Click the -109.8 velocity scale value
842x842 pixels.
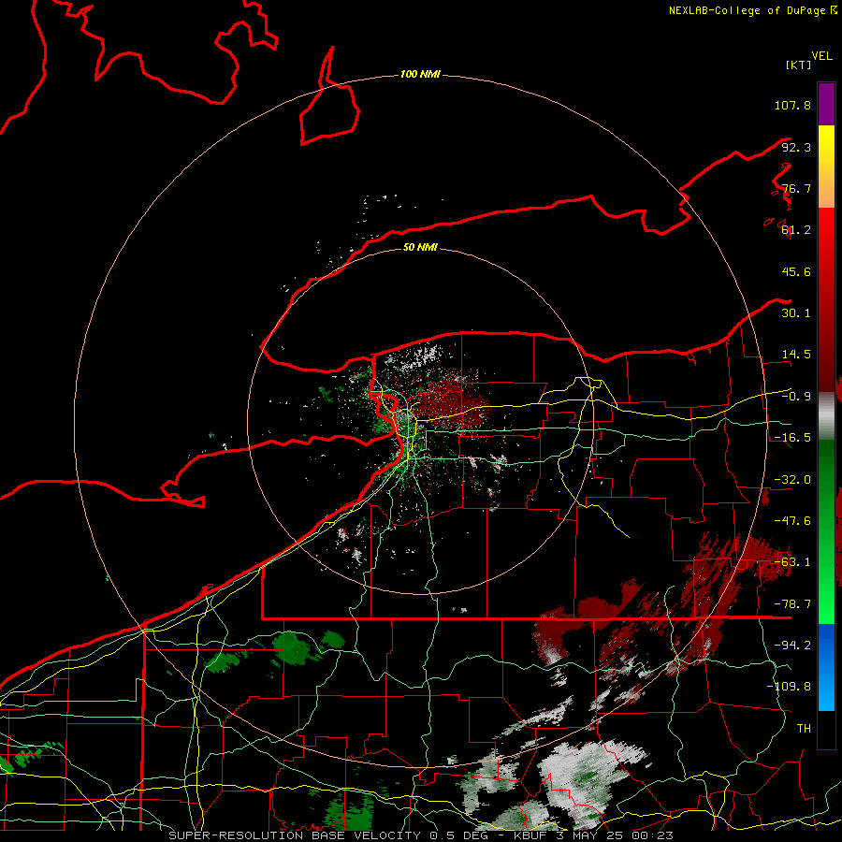point(789,687)
